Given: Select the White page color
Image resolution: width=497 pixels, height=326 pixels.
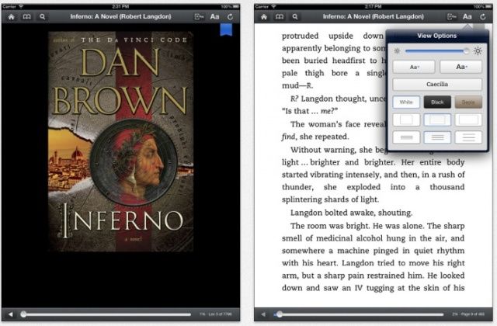Looking at the screenshot, I should click(x=406, y=102).
